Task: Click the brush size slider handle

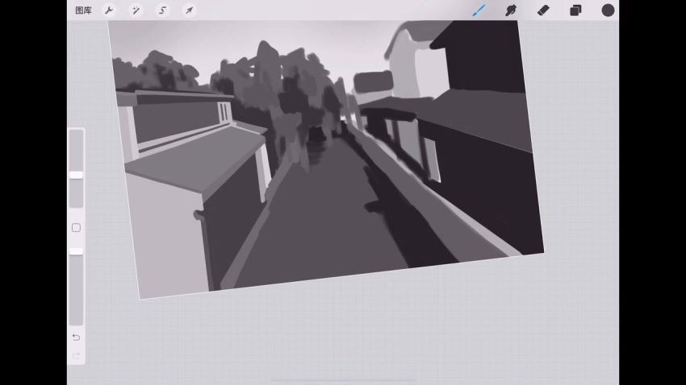Action: point(76,175)
